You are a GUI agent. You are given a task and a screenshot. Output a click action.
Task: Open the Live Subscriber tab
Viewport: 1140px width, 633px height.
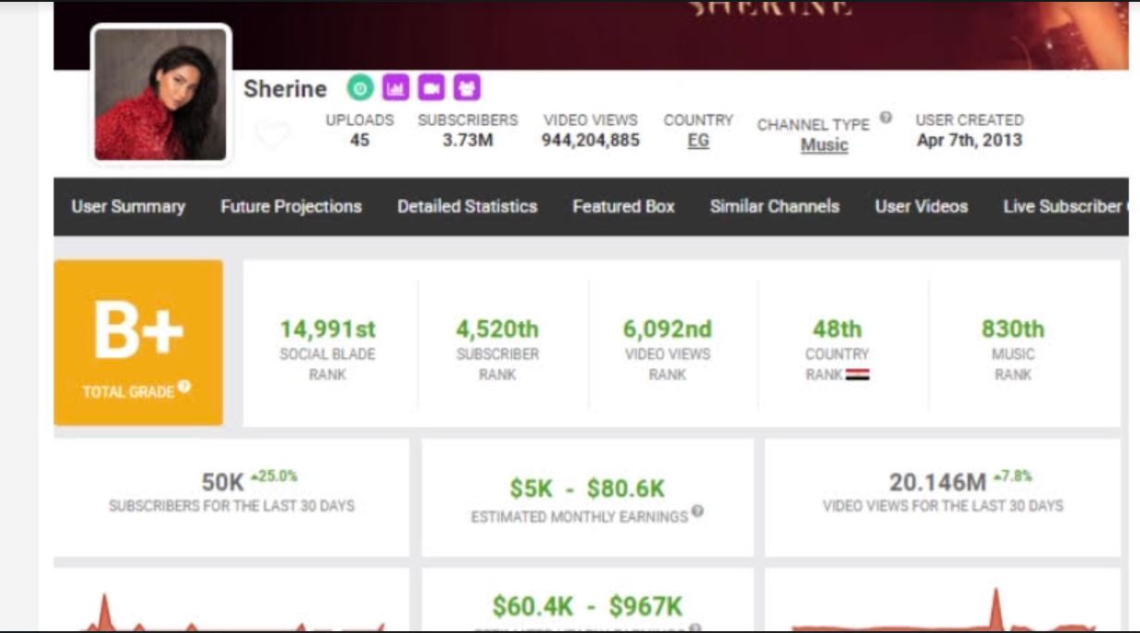coord(1063,206)
